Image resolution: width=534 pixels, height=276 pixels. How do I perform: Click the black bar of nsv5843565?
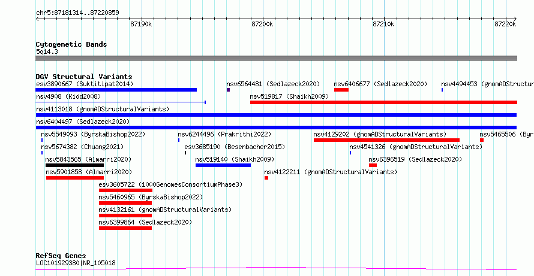74,165
